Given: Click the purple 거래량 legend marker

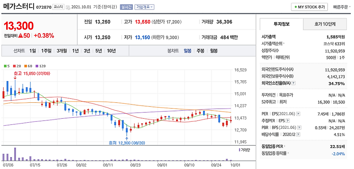Looking at the screenshot, I should [x=239, y=150].
